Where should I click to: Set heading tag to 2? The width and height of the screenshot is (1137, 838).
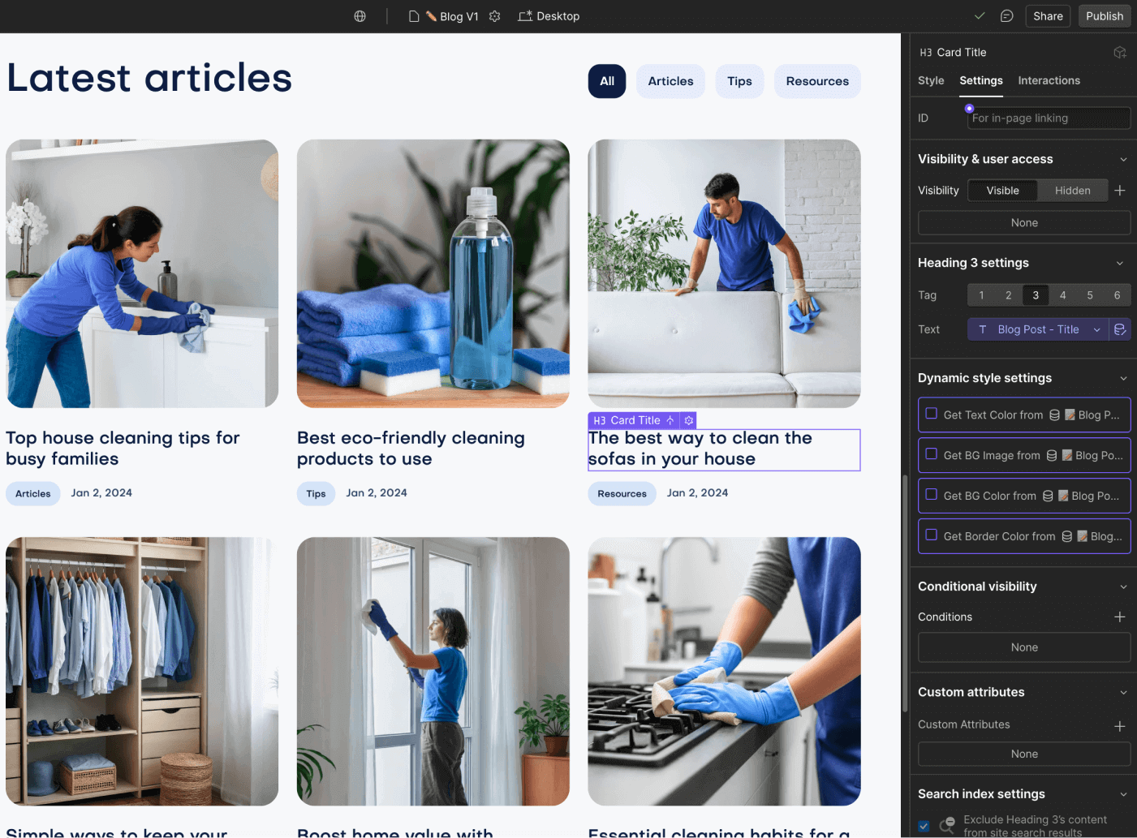(x=1009, y=295)
